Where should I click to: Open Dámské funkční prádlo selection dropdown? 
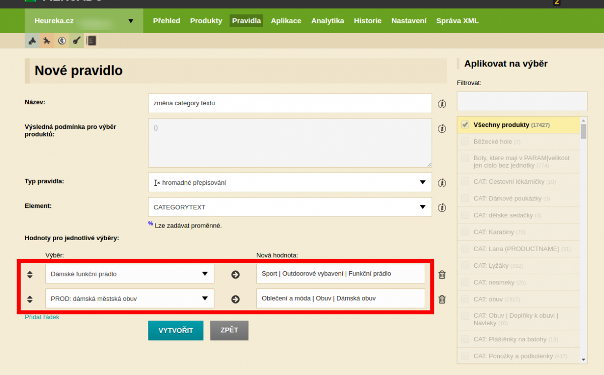tap(130, 274)
